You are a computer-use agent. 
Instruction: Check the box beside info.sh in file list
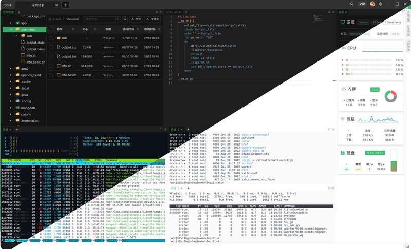[x=52, y=66]
